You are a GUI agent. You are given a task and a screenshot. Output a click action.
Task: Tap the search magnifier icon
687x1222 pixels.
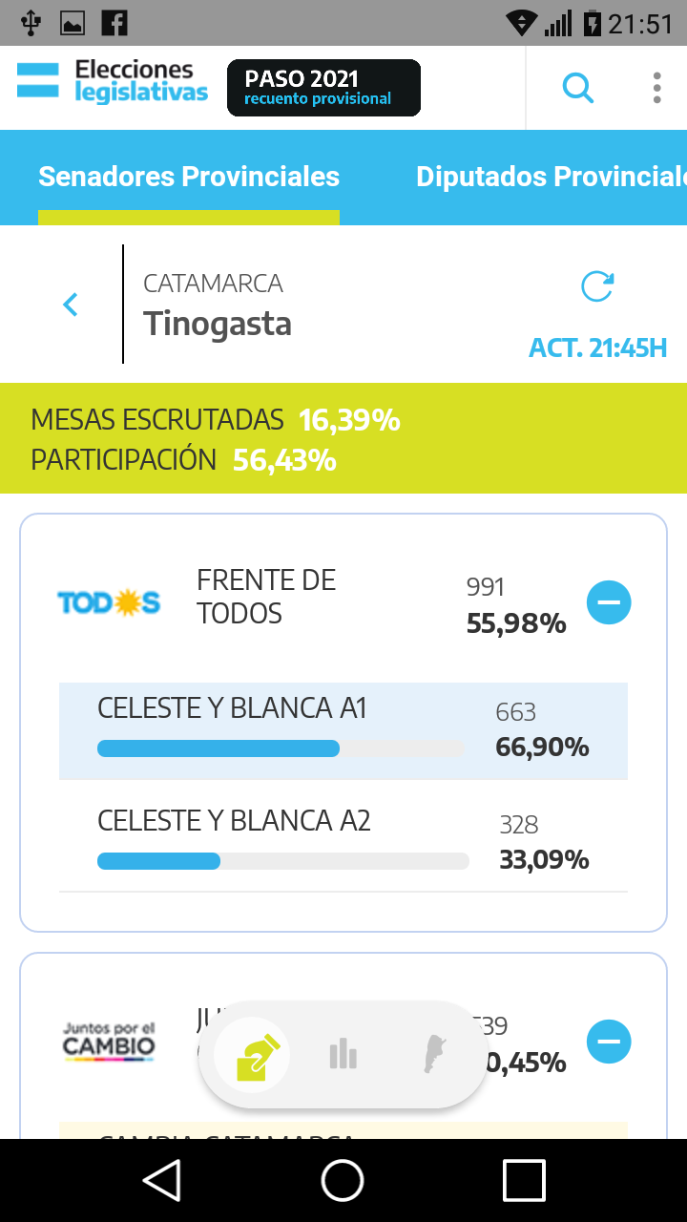578,89
